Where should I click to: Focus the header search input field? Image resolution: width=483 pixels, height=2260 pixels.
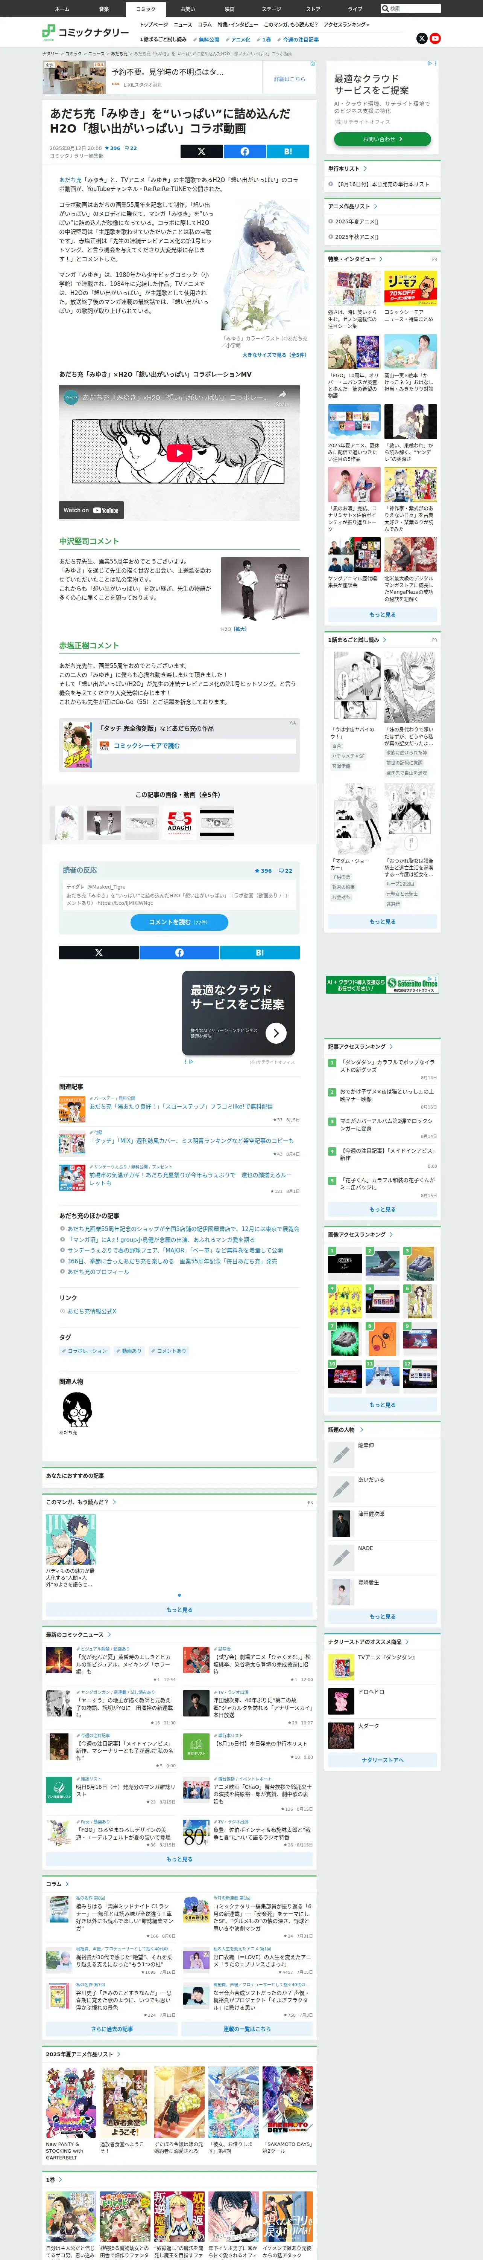[x=414, y=8]
